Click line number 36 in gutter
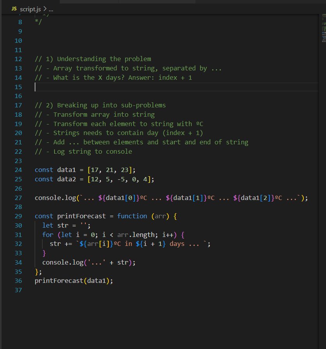This screenshot has height=349, width=326. pyautogui.click(x=18, y=281)
